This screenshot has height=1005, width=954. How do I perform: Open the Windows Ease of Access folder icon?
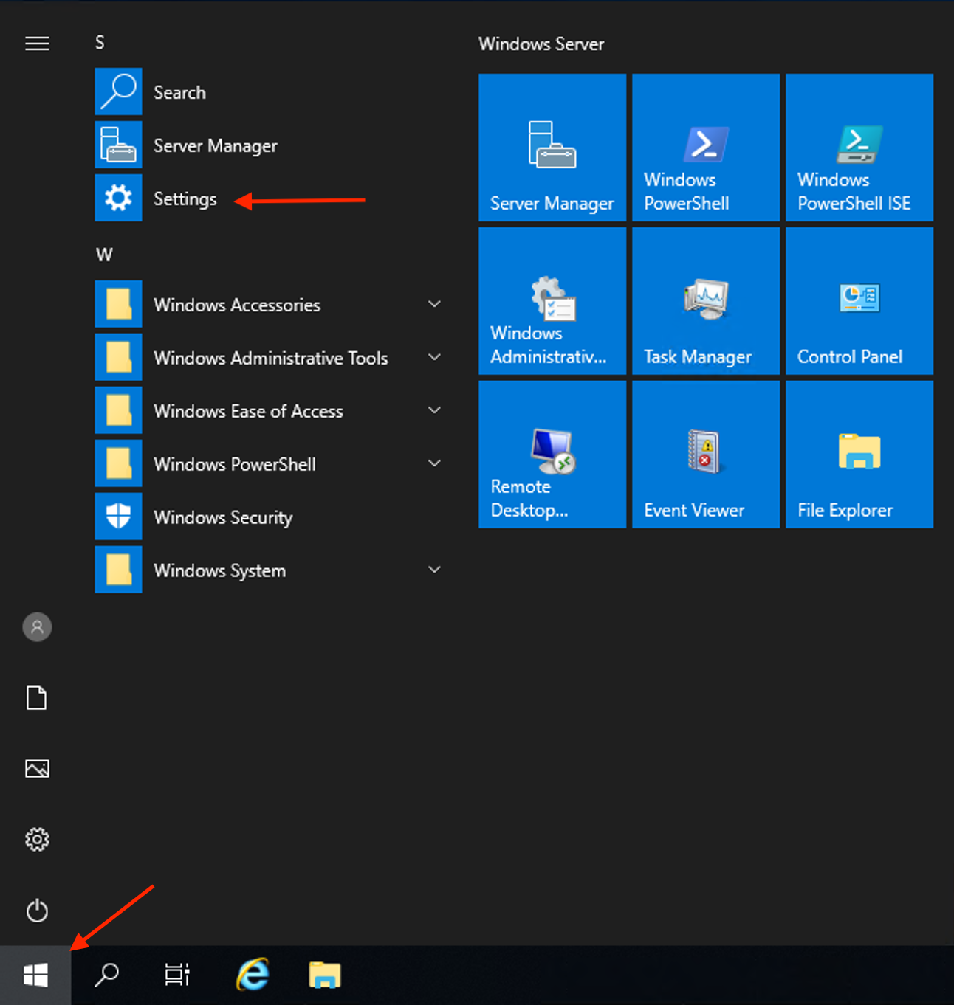pyautogui.click(x=118, y=410)
